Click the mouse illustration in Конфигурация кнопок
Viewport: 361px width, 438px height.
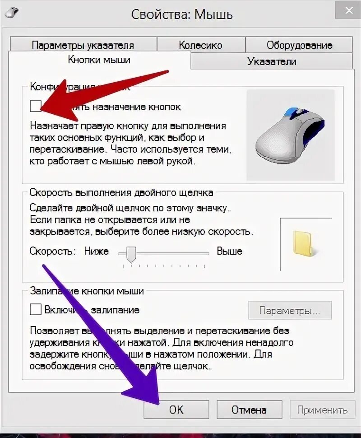coord(290,135)
